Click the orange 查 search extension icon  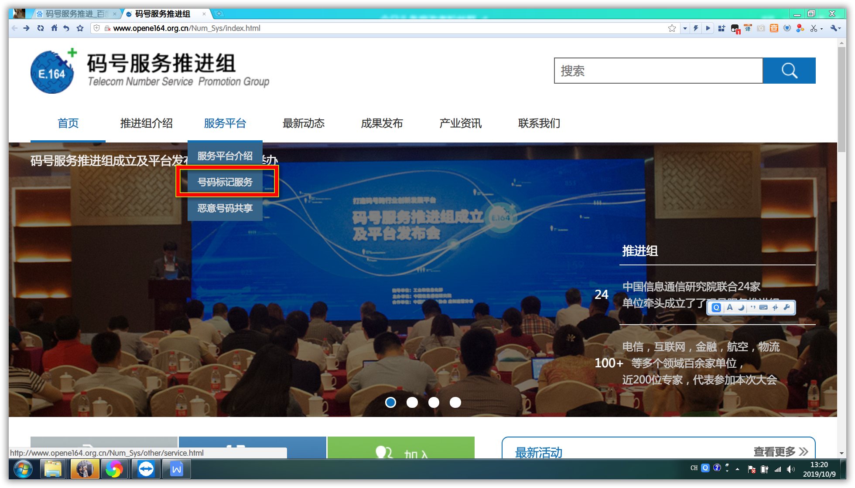774,28
